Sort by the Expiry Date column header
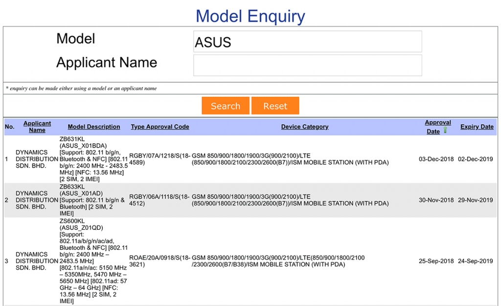This screenshot has width=501, height=306. click(x=477, y=127)
